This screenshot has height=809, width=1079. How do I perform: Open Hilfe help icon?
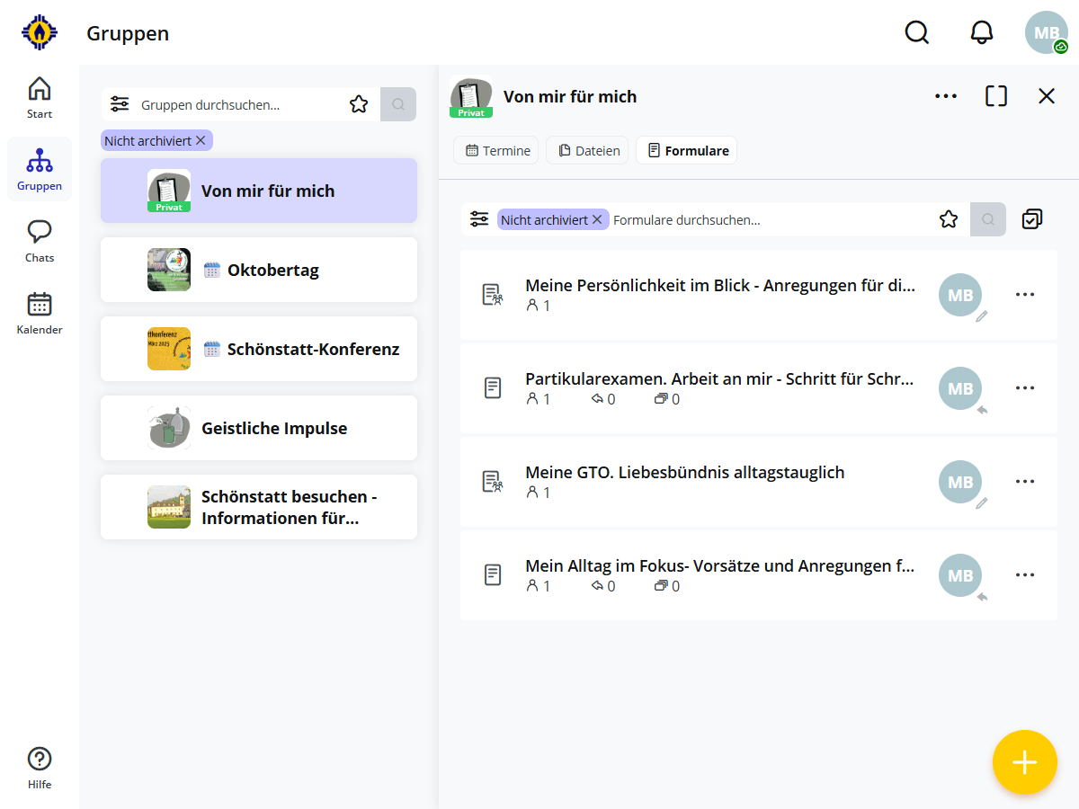[40, 768]
